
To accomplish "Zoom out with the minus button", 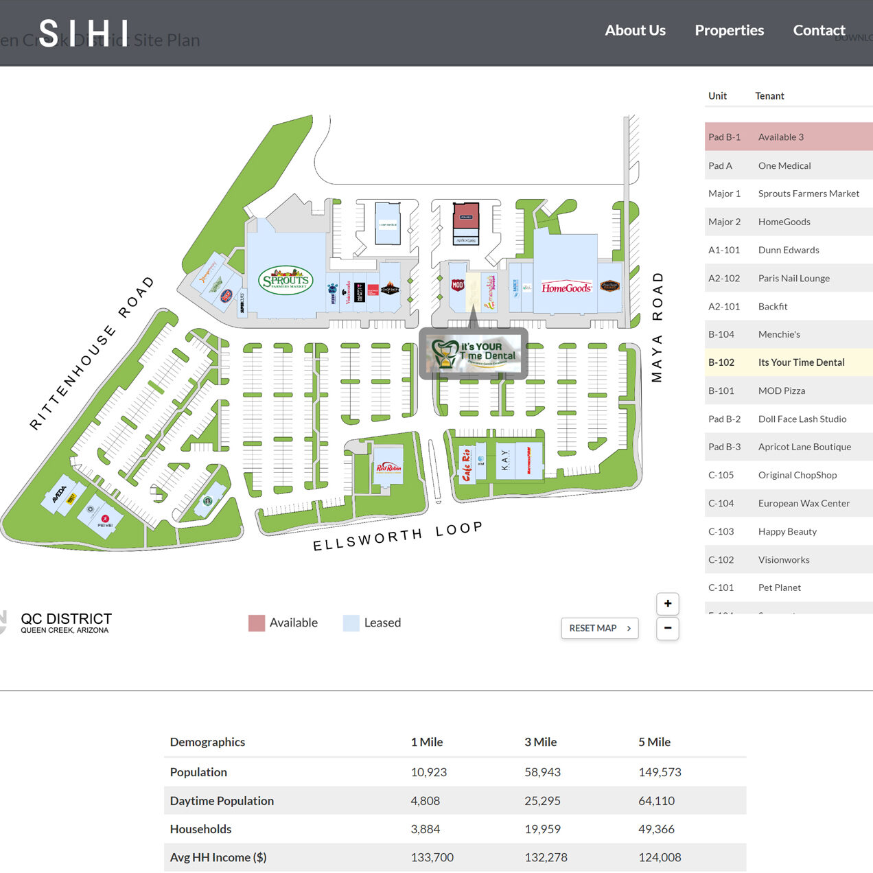I will (x=667, y=628).
